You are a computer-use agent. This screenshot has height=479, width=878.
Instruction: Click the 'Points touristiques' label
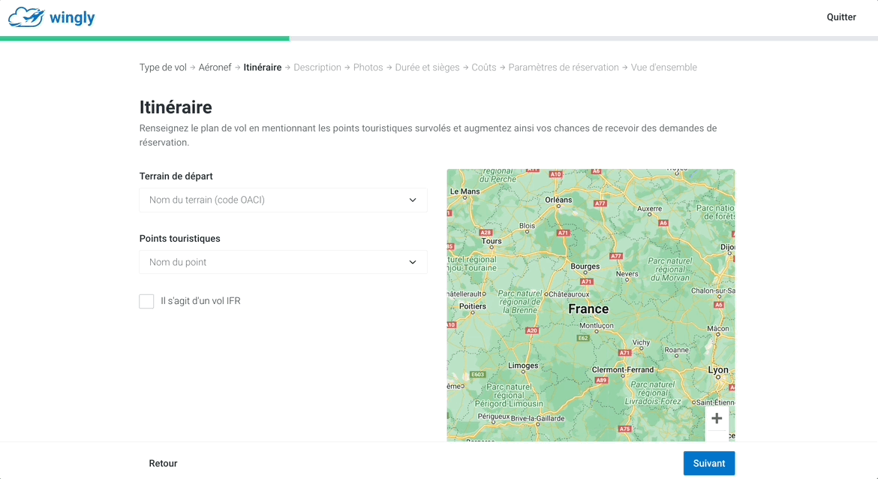[x=180, y=238]
